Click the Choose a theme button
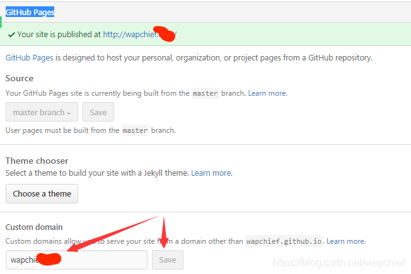 coord(42,193)
